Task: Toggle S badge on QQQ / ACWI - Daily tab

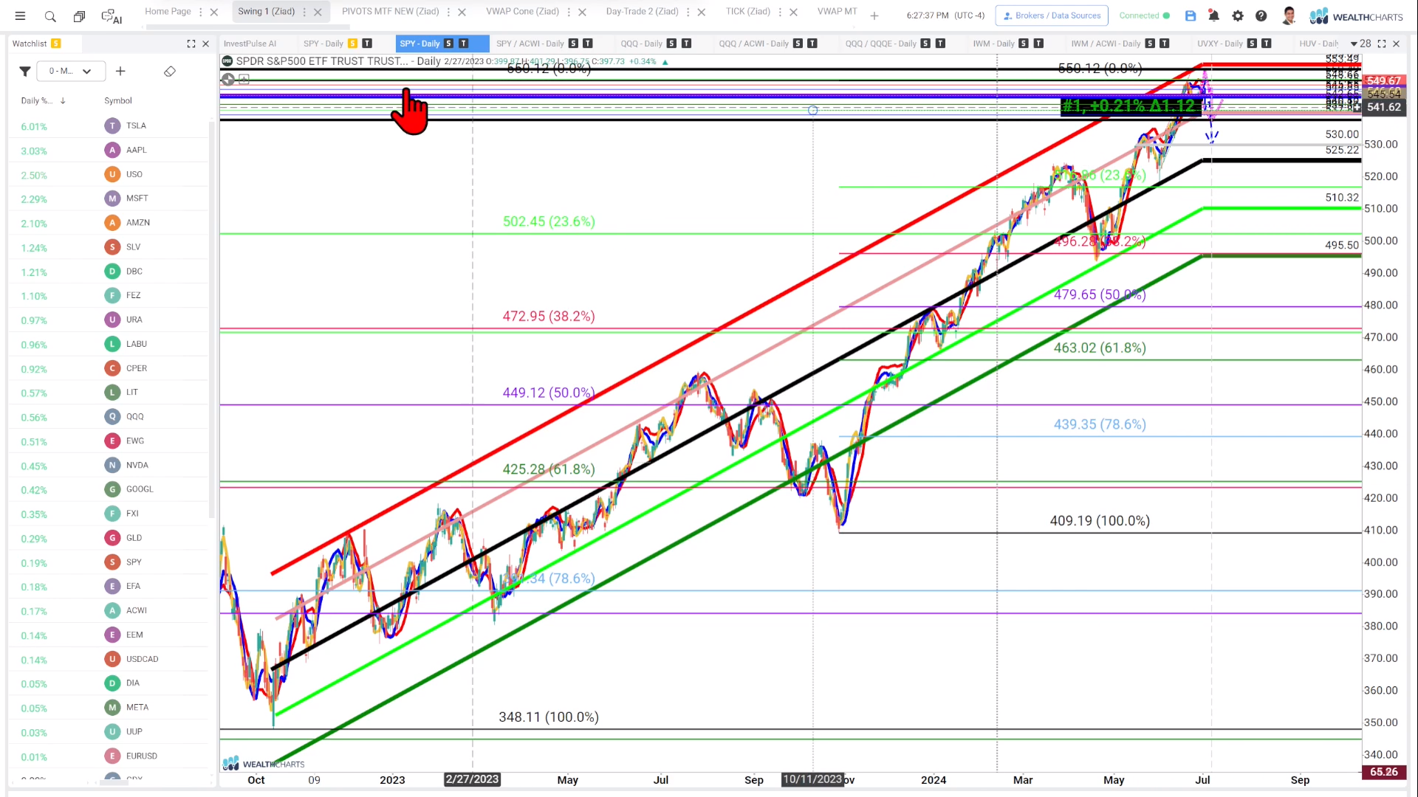Action: (x=798, y=44)
